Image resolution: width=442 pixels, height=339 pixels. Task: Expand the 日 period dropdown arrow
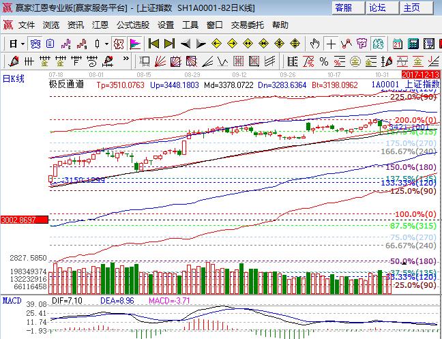point(23,43)
